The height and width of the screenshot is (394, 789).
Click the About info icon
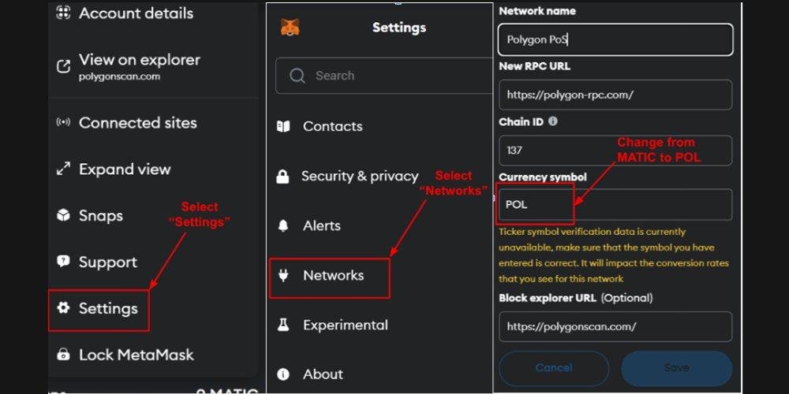tap(283, 374)
